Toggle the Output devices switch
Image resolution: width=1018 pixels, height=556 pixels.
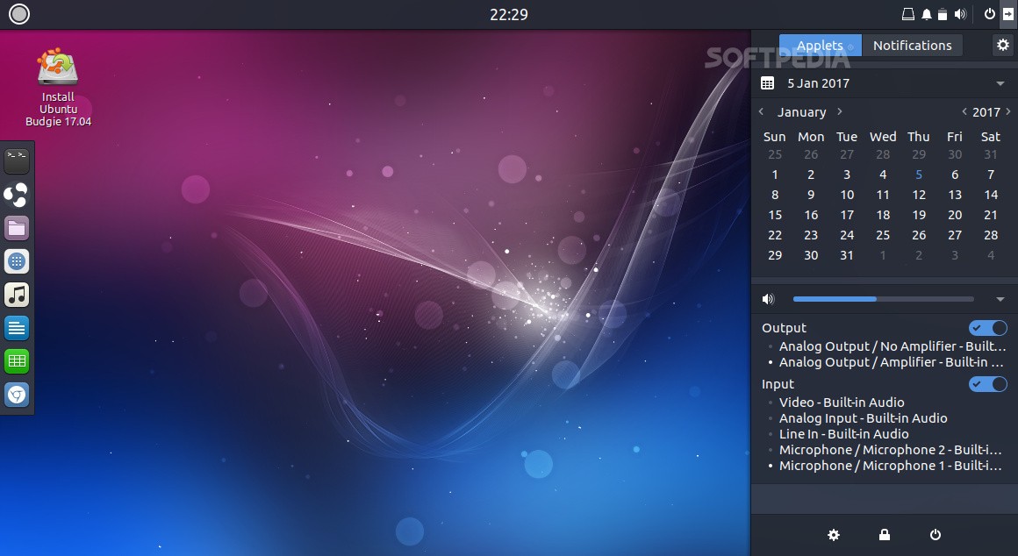987,328
